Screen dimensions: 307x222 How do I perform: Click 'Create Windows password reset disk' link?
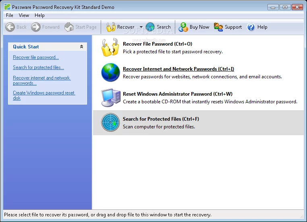click(x=44, y=95)
